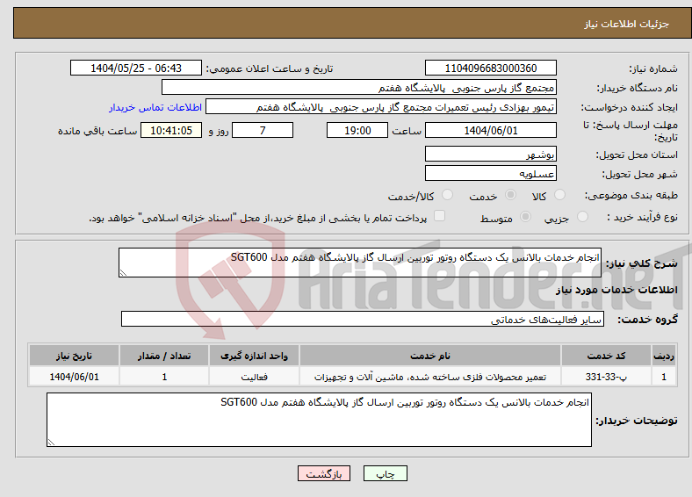Click the نوع فرآیند خرید label
Image resolution: width=692 pixels, height=497 pixels.
coord(642,217)
